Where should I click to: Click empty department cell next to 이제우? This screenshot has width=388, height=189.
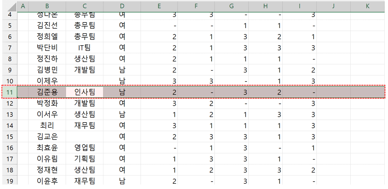pyautogui.click(x=84, y=81)
